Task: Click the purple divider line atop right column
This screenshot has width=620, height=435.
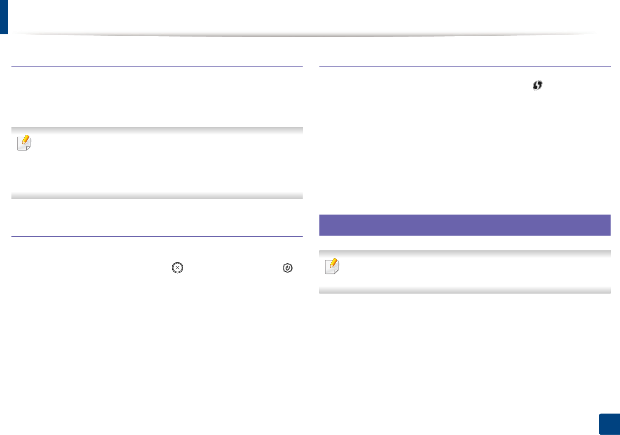Action: click(x=464, y=66)
